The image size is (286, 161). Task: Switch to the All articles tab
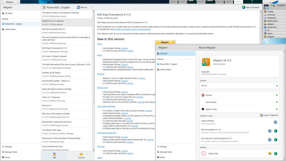tap(54, 156)
